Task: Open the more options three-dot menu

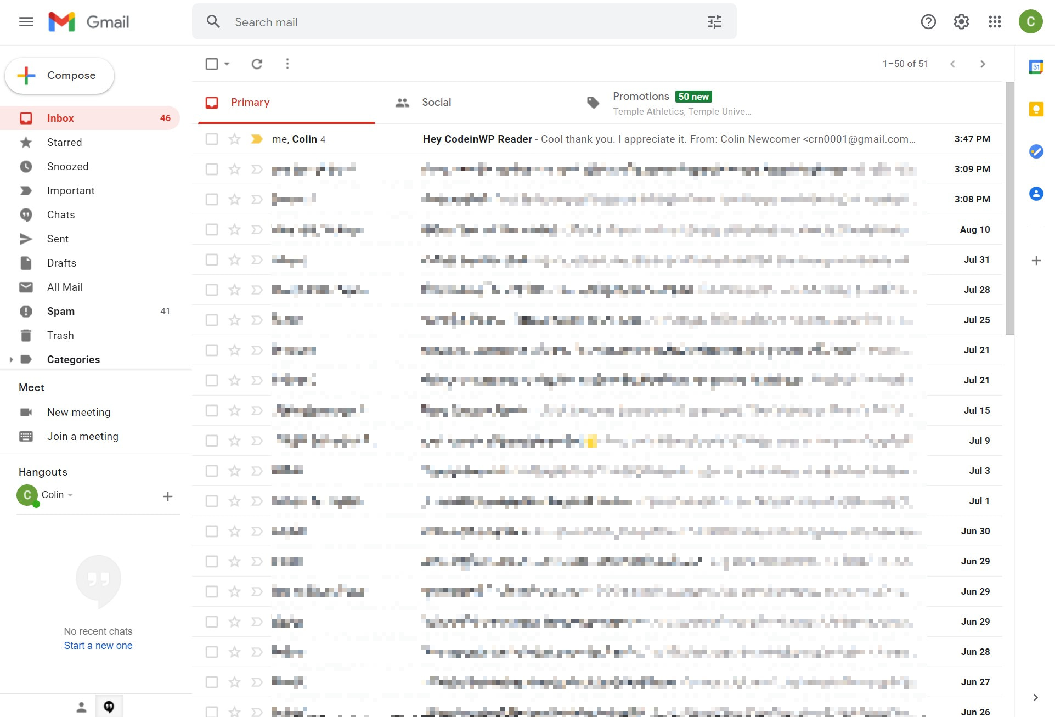Action: pyautogui.click(x=287, y=64)
